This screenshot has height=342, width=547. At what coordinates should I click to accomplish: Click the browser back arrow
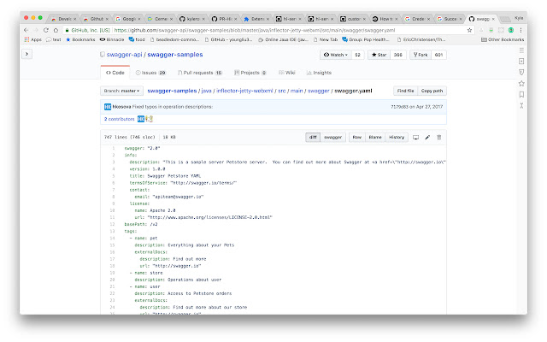coord(26,30)
